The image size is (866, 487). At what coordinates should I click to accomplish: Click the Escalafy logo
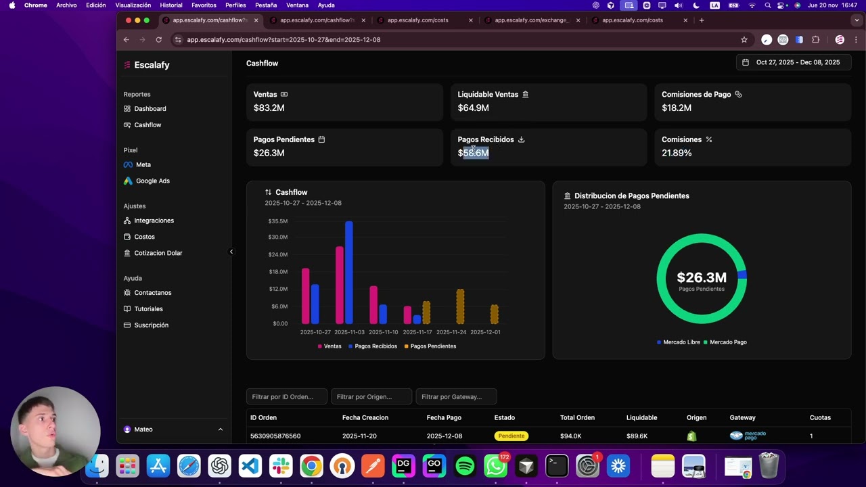click(146, 65)
